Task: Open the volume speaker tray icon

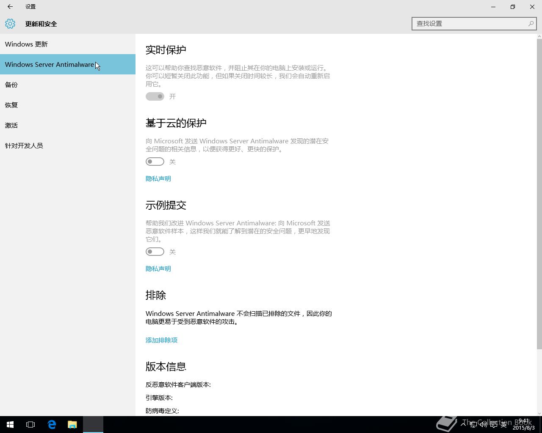Action: pos(484,425)
